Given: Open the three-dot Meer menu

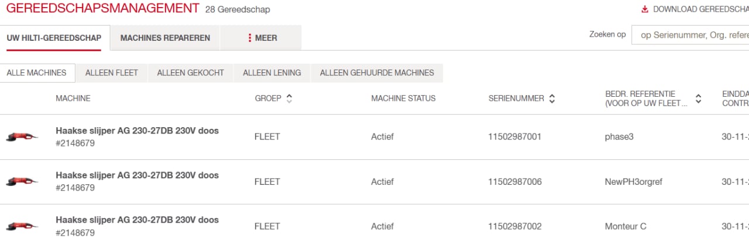Looking at the screenshot, I should pyautogui.click(x=262, y=38).
